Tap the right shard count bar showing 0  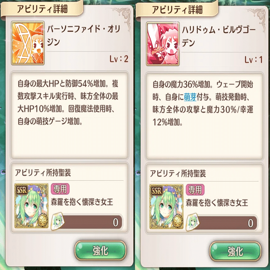coord(227,222)
